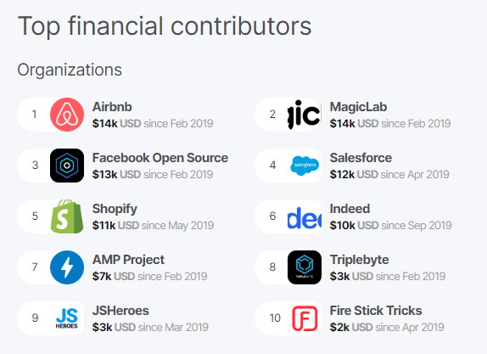Screen dimensions: 487x354
Task: Select the Facebook Open Source hexagon logo
Action: 67,166
